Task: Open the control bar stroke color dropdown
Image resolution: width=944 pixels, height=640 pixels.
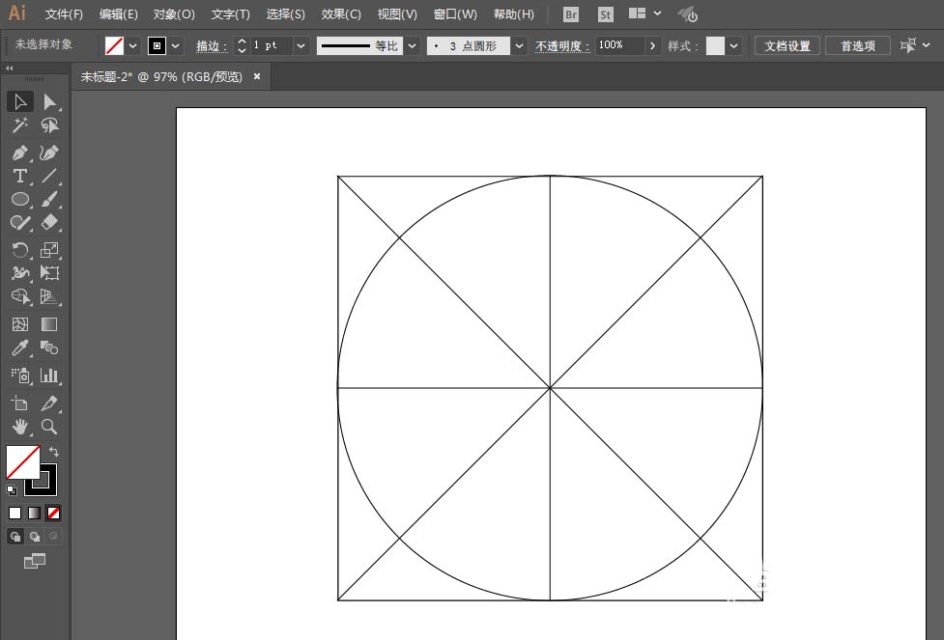Action: pos(175,45)
